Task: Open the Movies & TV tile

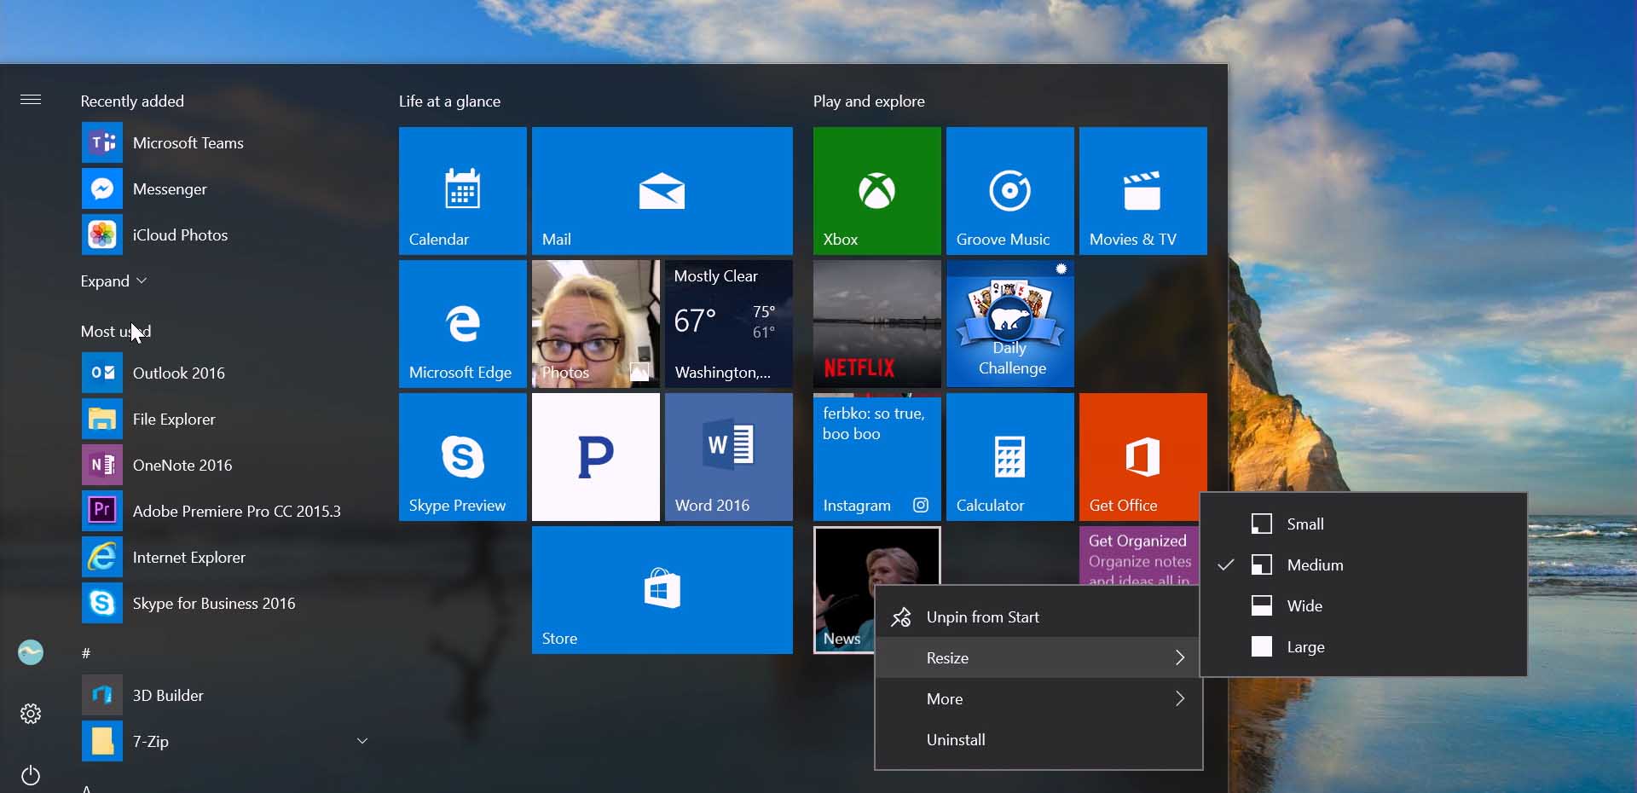Action: [x=1143, y=191]
